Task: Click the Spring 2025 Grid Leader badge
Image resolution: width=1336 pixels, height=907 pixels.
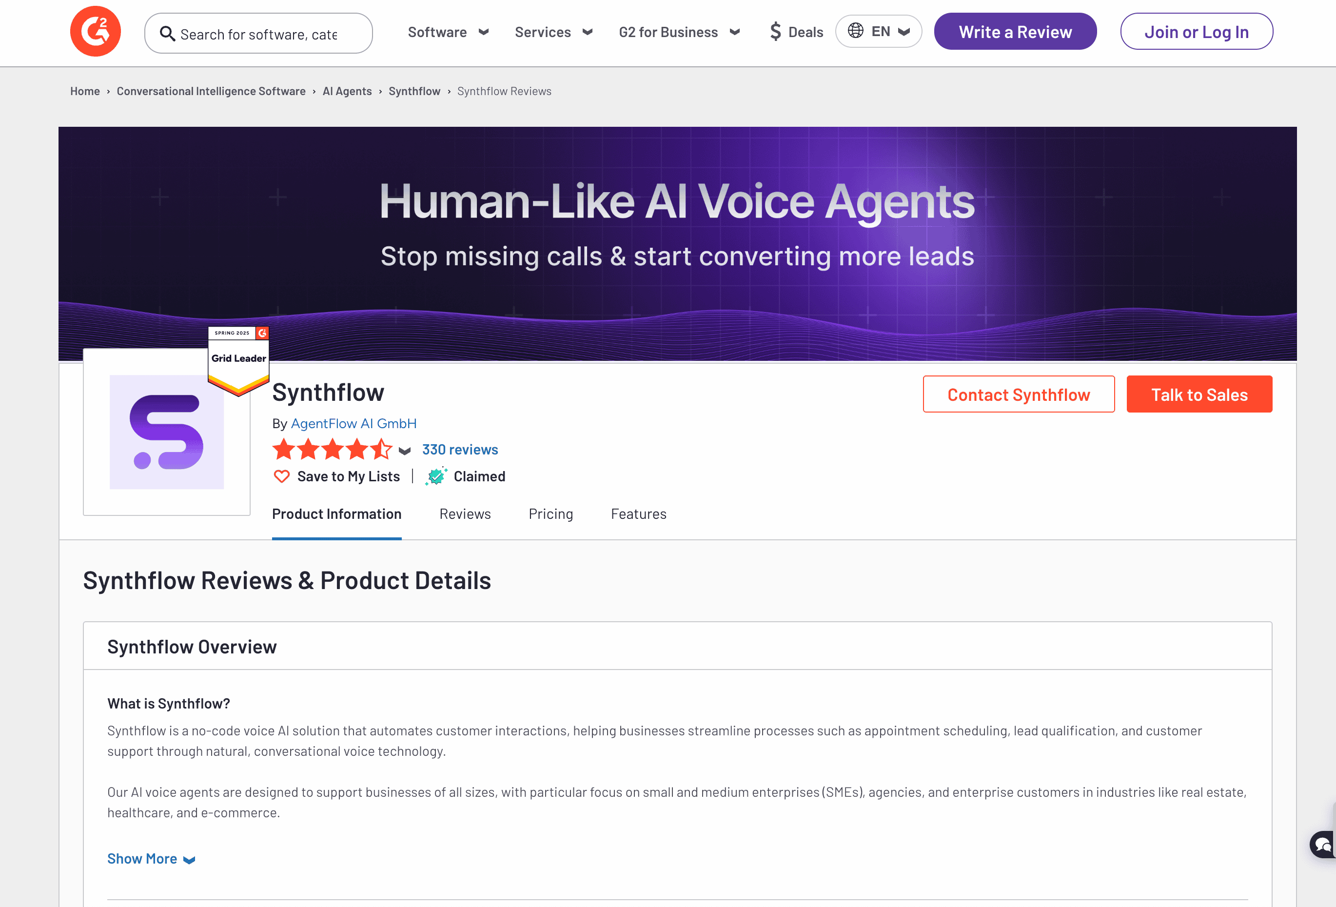Action: coord(238,361)
